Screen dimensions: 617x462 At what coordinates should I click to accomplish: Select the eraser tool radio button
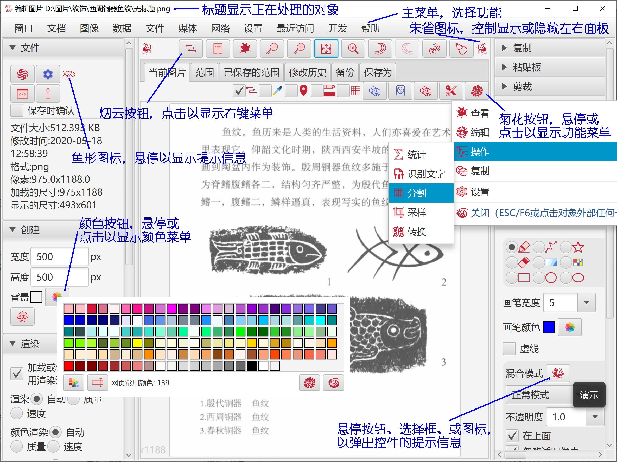tap(512, 262)
